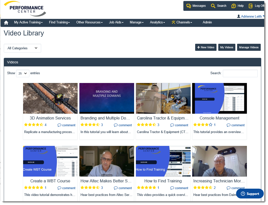Viewport: 268px width, 205px height.
Task: Open the 3D Animation Services title link
Action: tap(50, 118)
